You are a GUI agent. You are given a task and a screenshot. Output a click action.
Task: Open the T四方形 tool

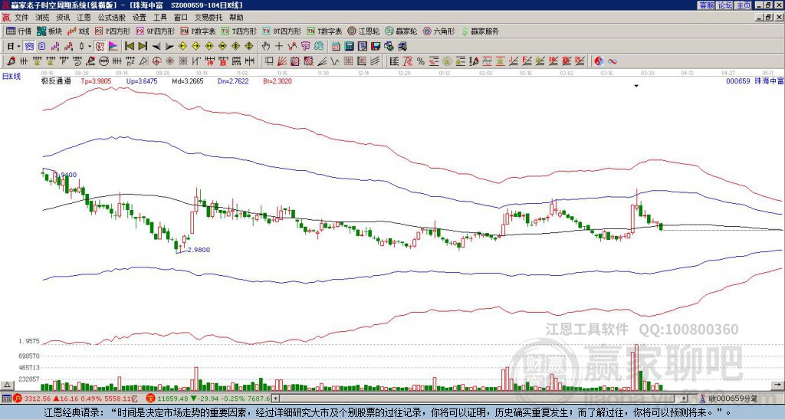239,31
